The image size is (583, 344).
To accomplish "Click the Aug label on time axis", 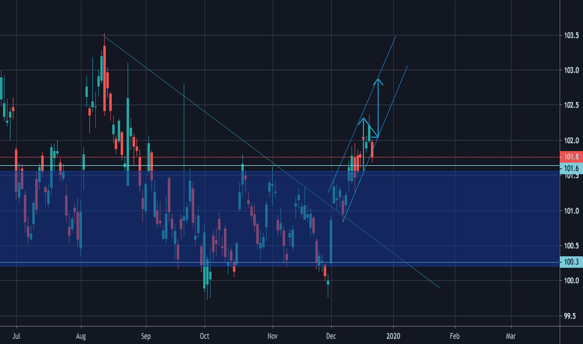I will click(x=81, y=336).
